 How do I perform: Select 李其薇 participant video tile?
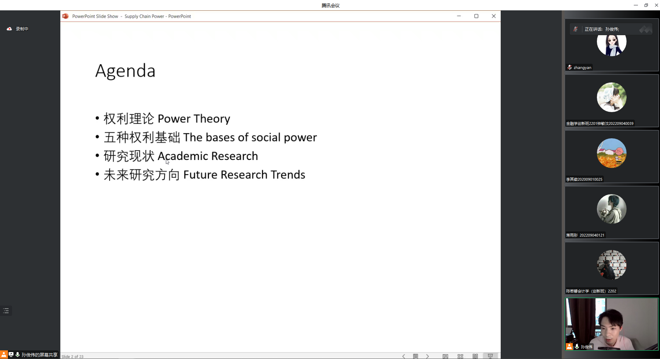pos(611,157)
